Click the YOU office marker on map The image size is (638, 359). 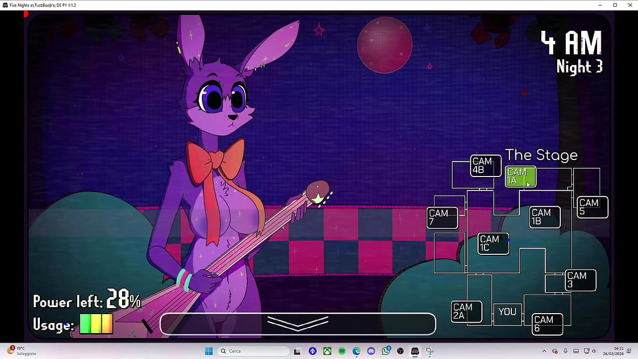(x=507, y=312)
